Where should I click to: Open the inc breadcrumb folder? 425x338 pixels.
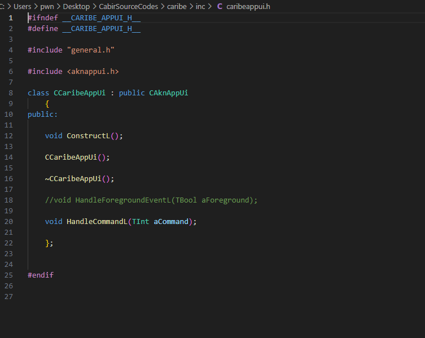coord(200,7)
